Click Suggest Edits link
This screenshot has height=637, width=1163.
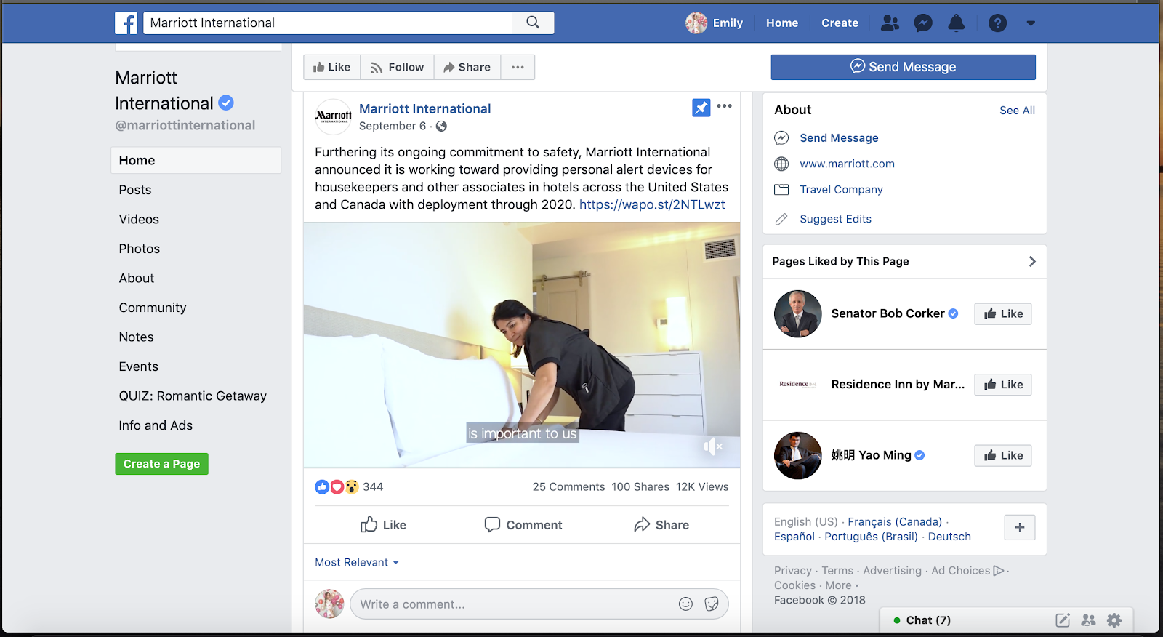(835, 219)
